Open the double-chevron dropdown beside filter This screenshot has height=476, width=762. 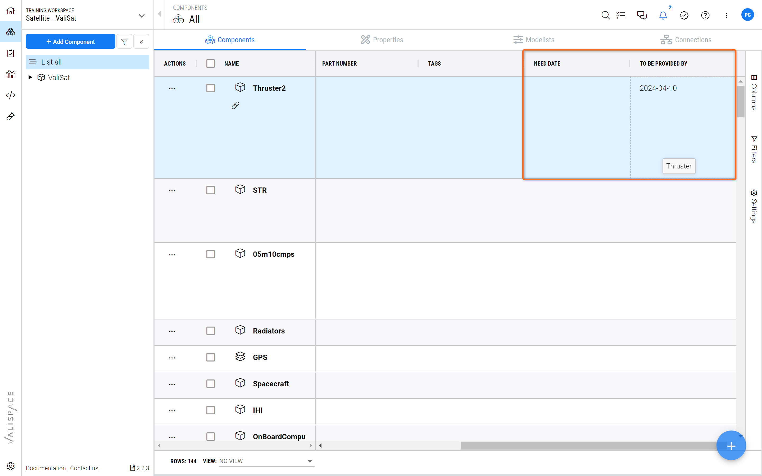pyautogui.click(x=141, y=42)
